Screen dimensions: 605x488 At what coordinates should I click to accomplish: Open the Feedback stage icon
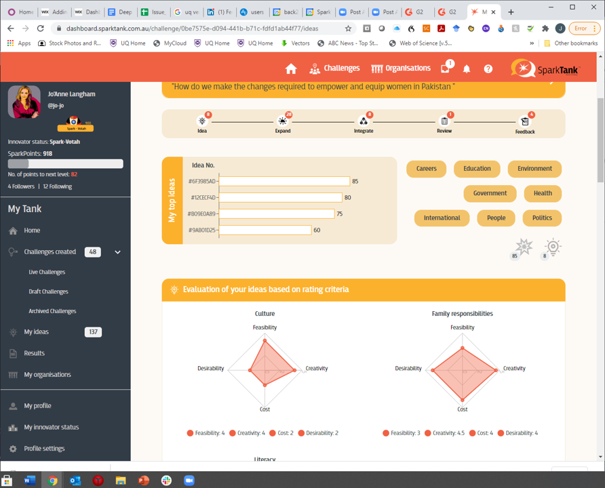[x=524, y=122]
